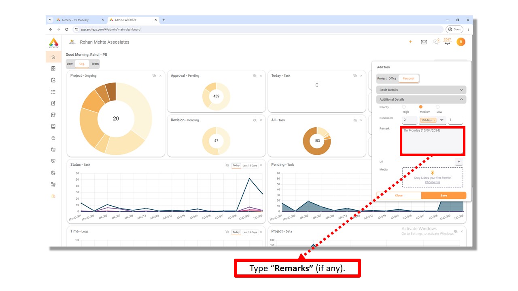Image resolution: width=518 pixels, height=291 pixels.
Task: Open the notification bell showing 2067
Action: tap(447, 41)
